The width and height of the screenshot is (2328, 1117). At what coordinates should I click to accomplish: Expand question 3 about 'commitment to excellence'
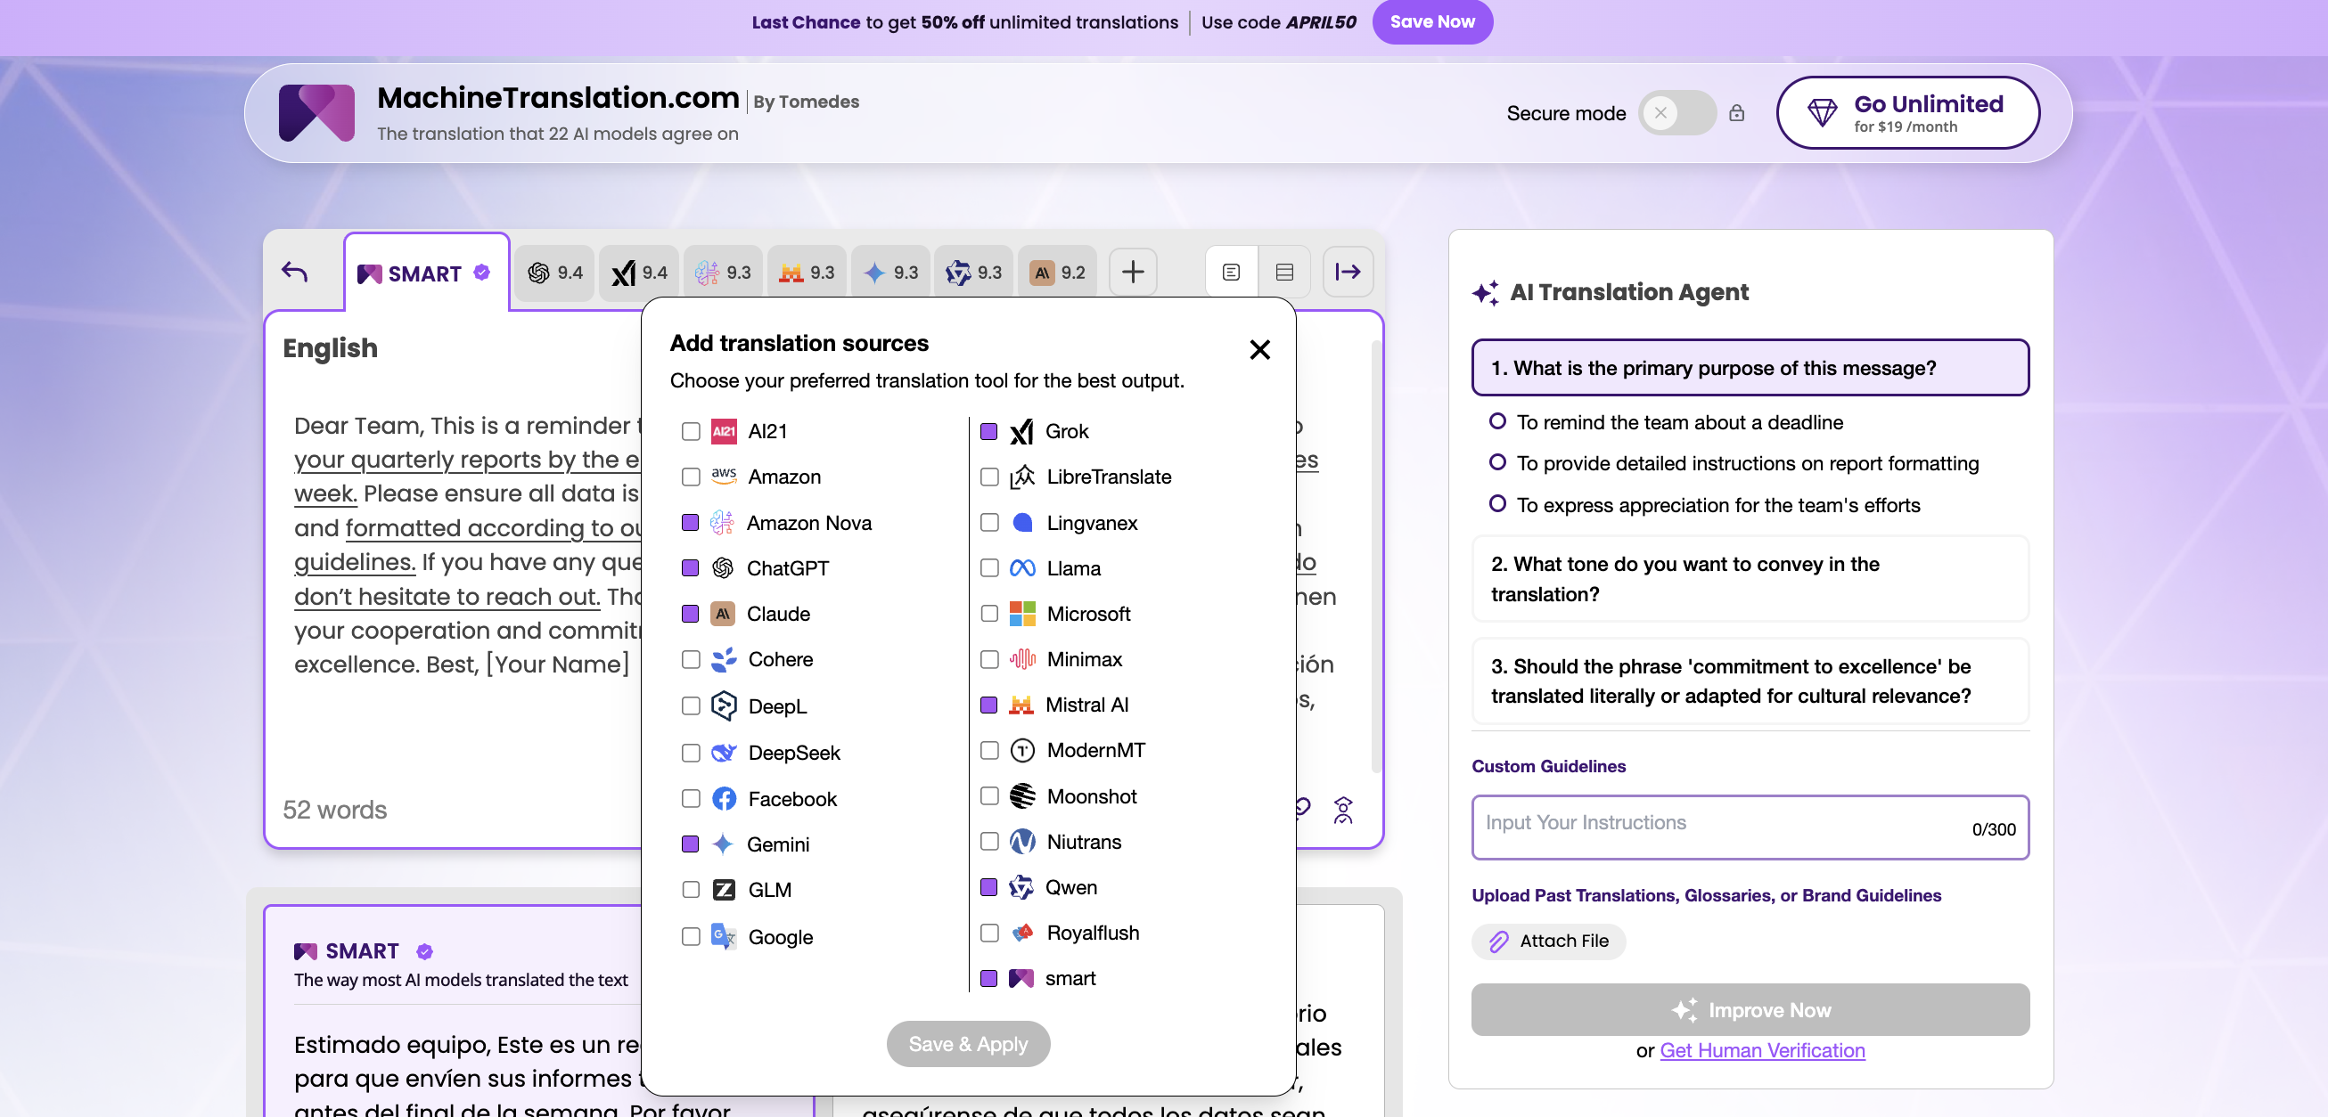tap(1750, 681)
